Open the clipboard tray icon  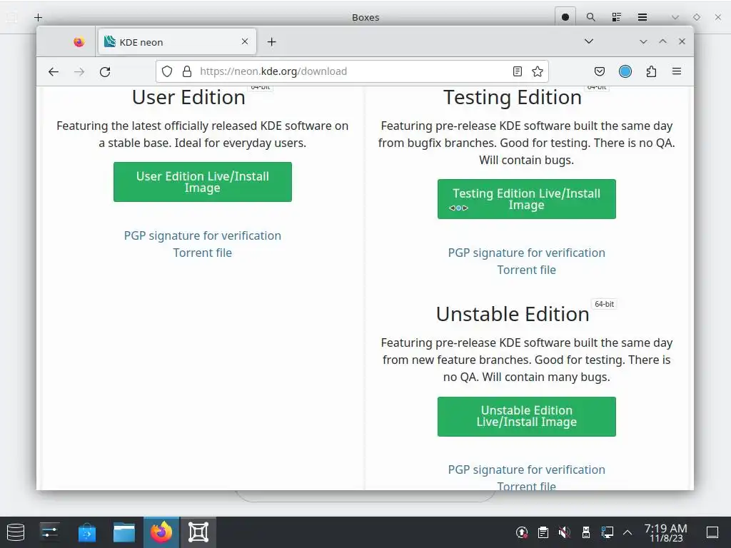543,532
